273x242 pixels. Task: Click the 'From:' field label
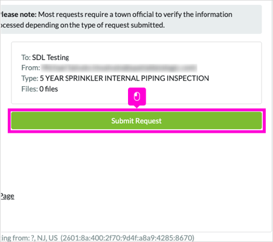tap(31, 68)
